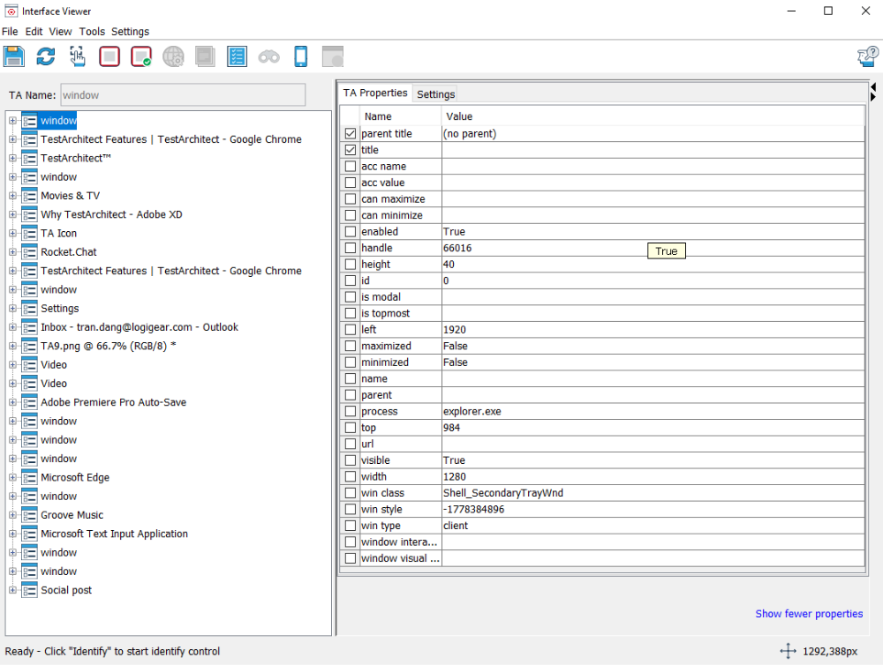Tick the process property checkbox
The width and height of the screenshot is (883, 665).
351,411
